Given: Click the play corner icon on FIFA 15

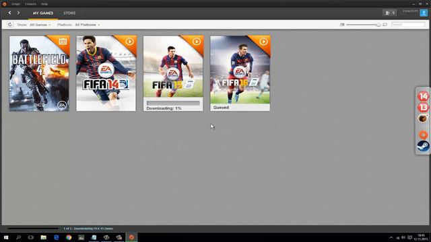Looking at the screenshot, I should point(197,42).
